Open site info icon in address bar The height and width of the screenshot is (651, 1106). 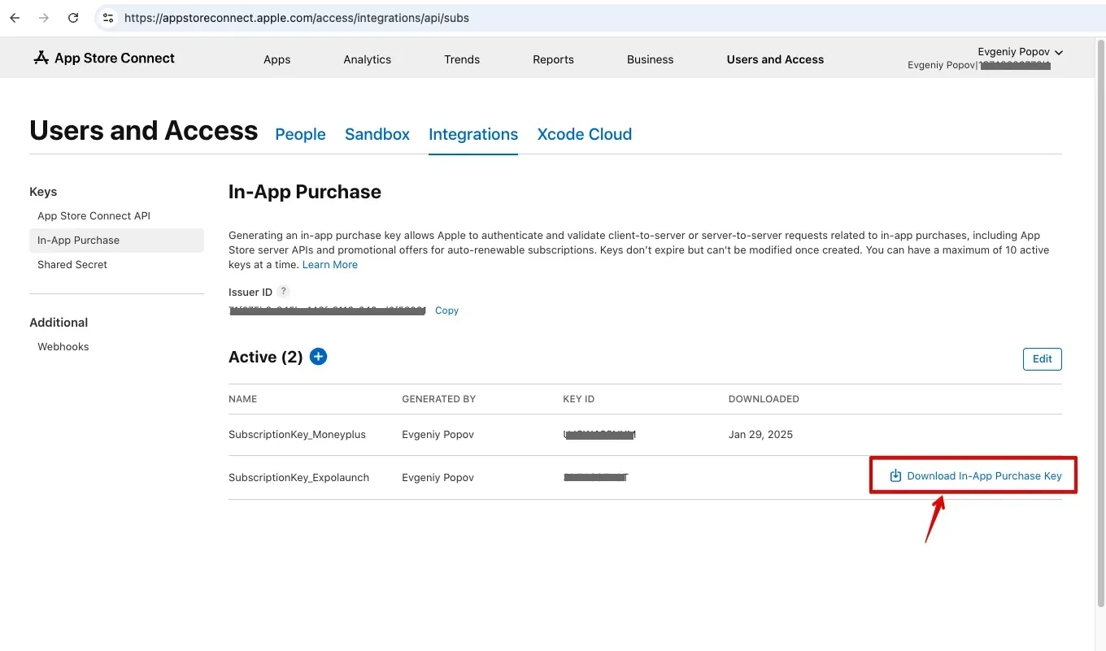[x=108, y=18]
